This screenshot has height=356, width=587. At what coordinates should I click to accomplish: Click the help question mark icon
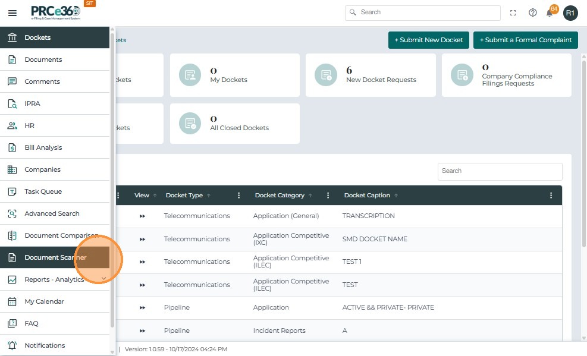pyautogui.click(x=533, y=13)
